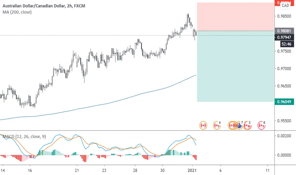Select the MA (200, close) indicator legend

pos(17,12)
